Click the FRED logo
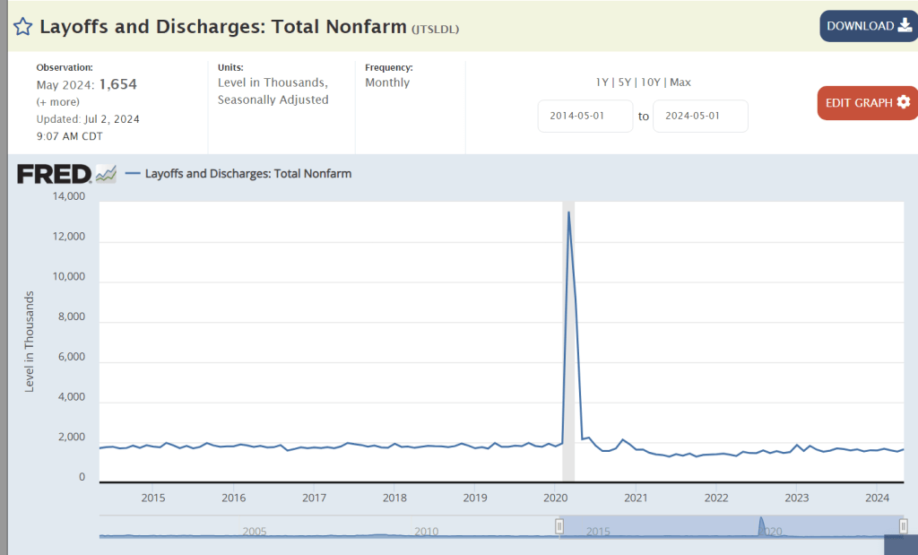This screenshot has width=918, height=555. [x=54, y=173]
